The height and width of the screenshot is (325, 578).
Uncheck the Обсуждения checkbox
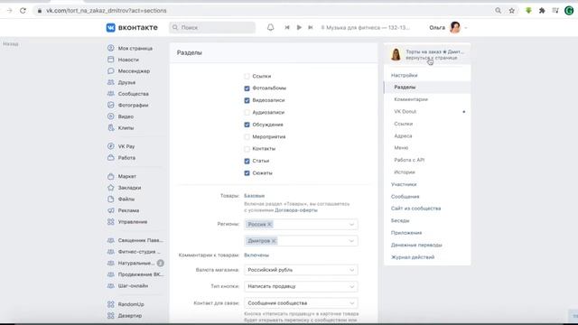click(x=247, y=125)
